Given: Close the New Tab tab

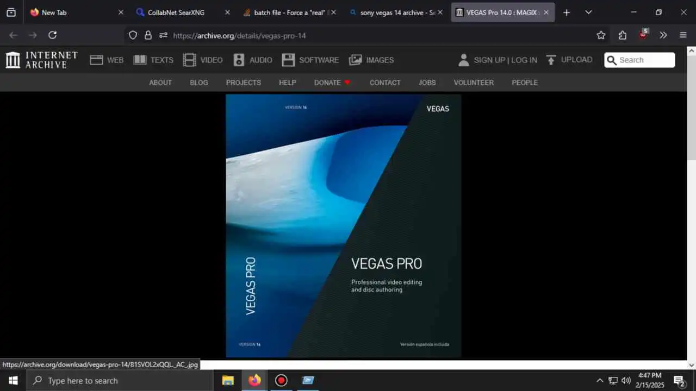Looking at the screenshot, I should click(x=121, y=12).
